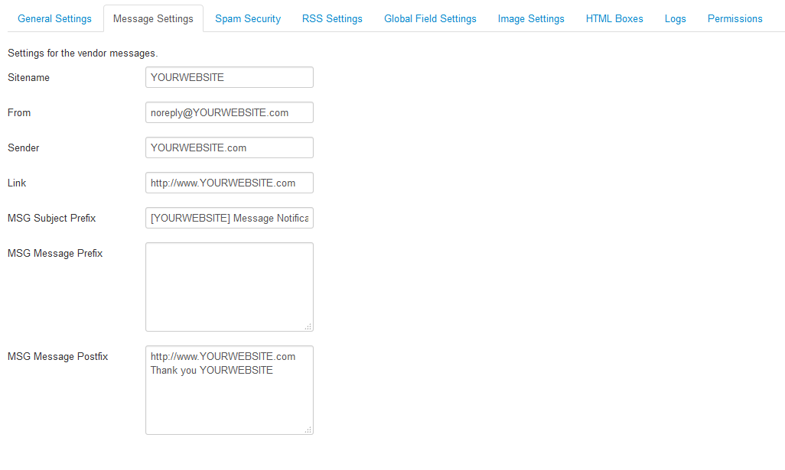Open the HTML Boxes tab

614,18
